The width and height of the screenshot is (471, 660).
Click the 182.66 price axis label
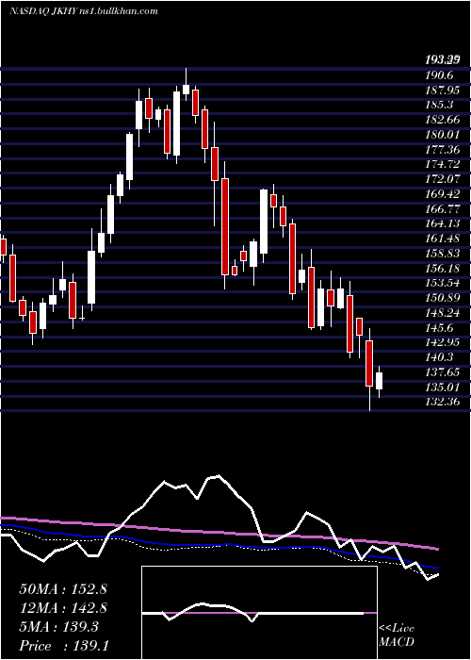pos(442,120)
